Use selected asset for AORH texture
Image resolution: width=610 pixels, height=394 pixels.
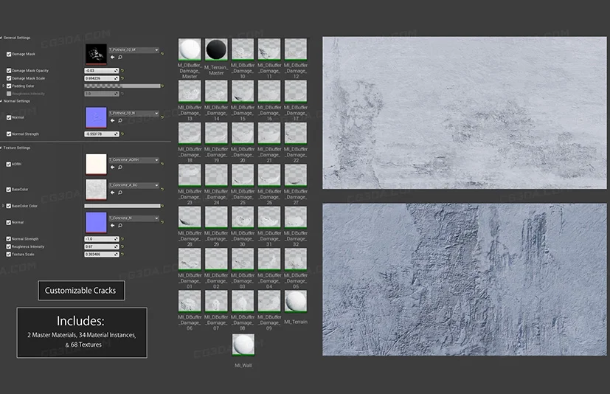(x=112, y=167)
